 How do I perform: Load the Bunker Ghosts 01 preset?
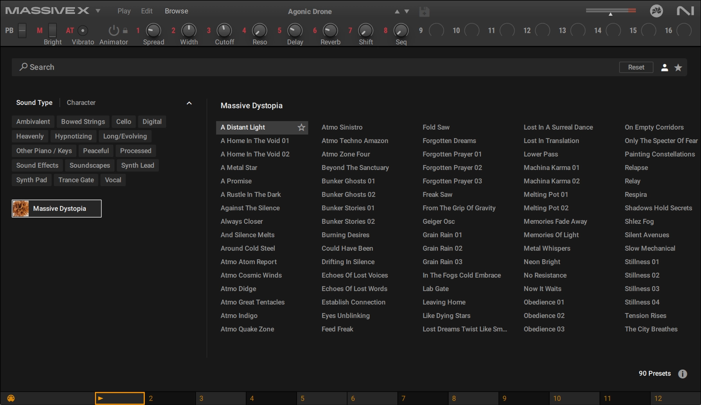coord(348,181)
